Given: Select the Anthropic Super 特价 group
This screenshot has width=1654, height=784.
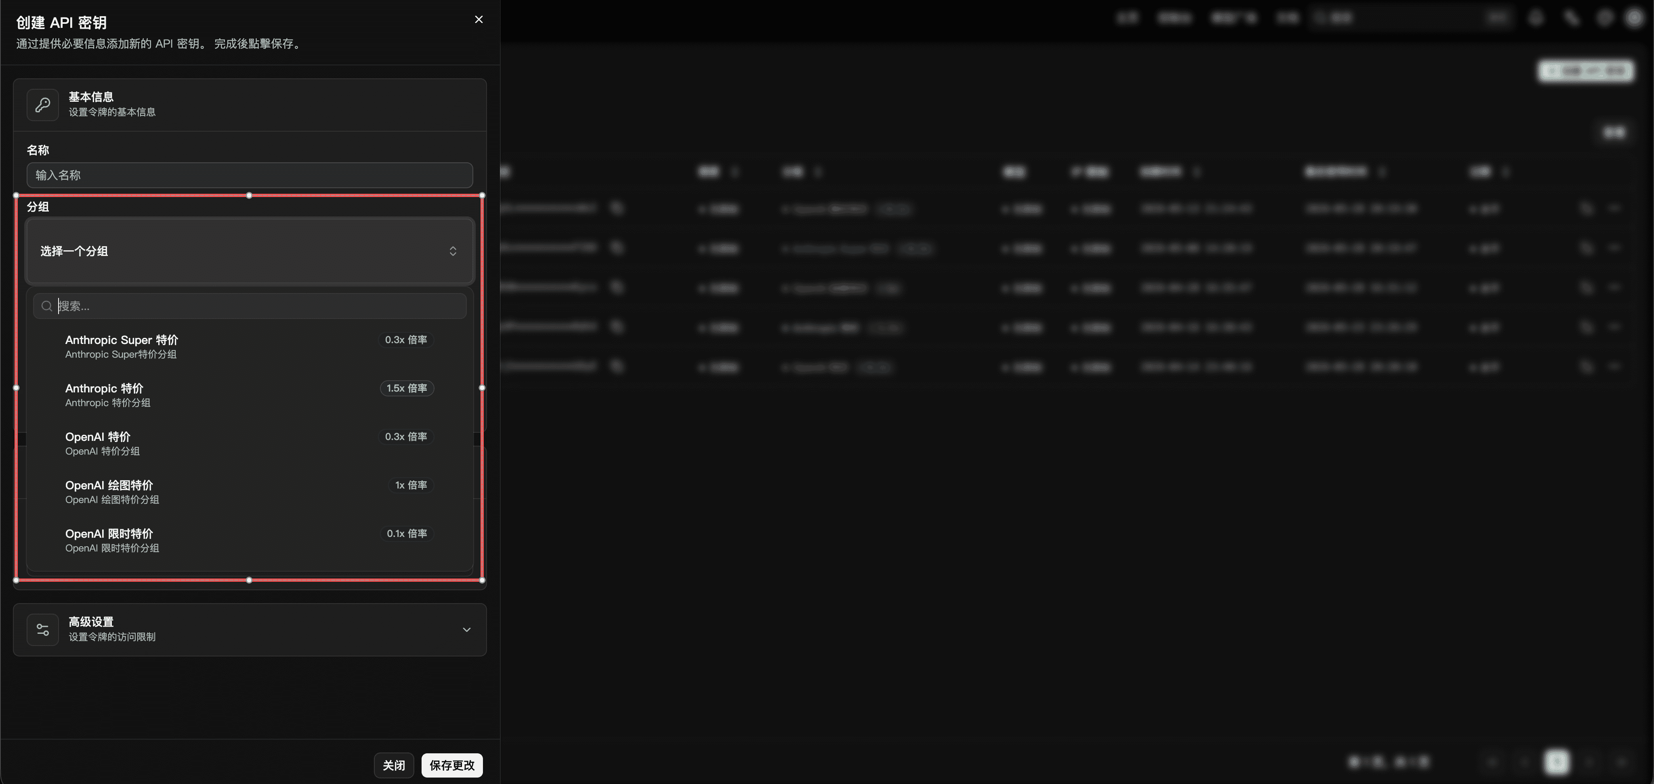Looking at the screenshot, I should [x=250, y=346].
